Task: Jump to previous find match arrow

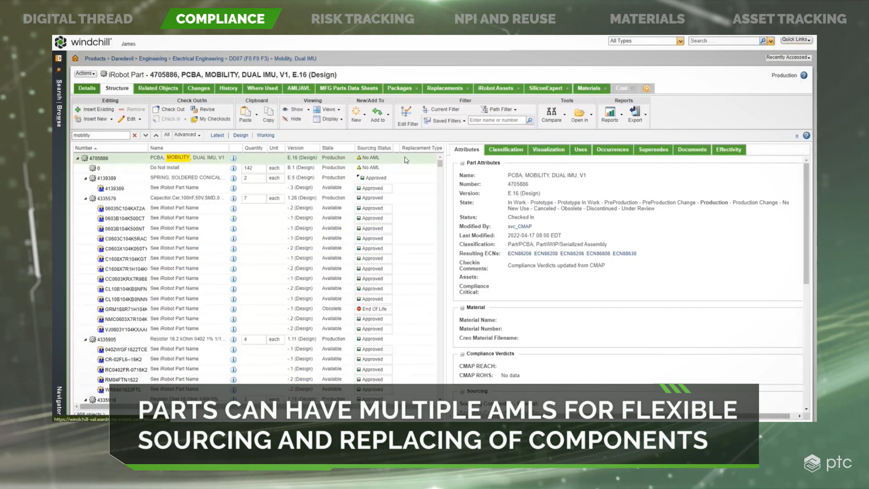Action: (x=156, y=135)
